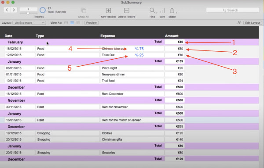Click the November sub-summary heading
This screenshot has height=168, width=264.
[x=16, y=100]
